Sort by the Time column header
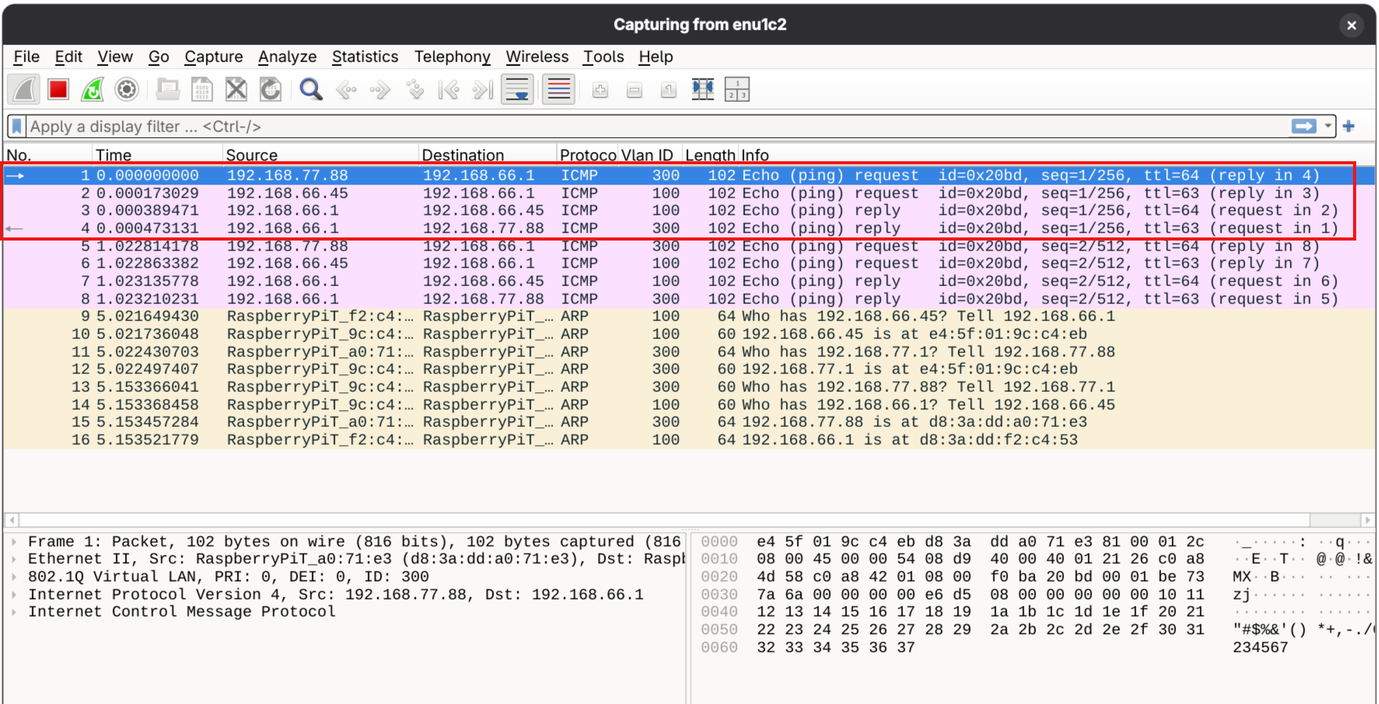1379x704 pixels. tap(158, 154)
